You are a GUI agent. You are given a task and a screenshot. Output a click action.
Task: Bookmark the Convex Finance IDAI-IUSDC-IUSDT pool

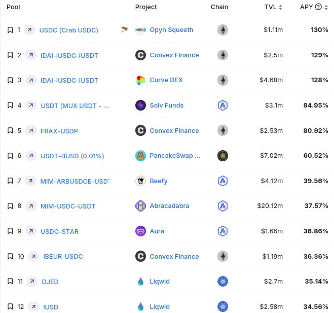[10, 55]
